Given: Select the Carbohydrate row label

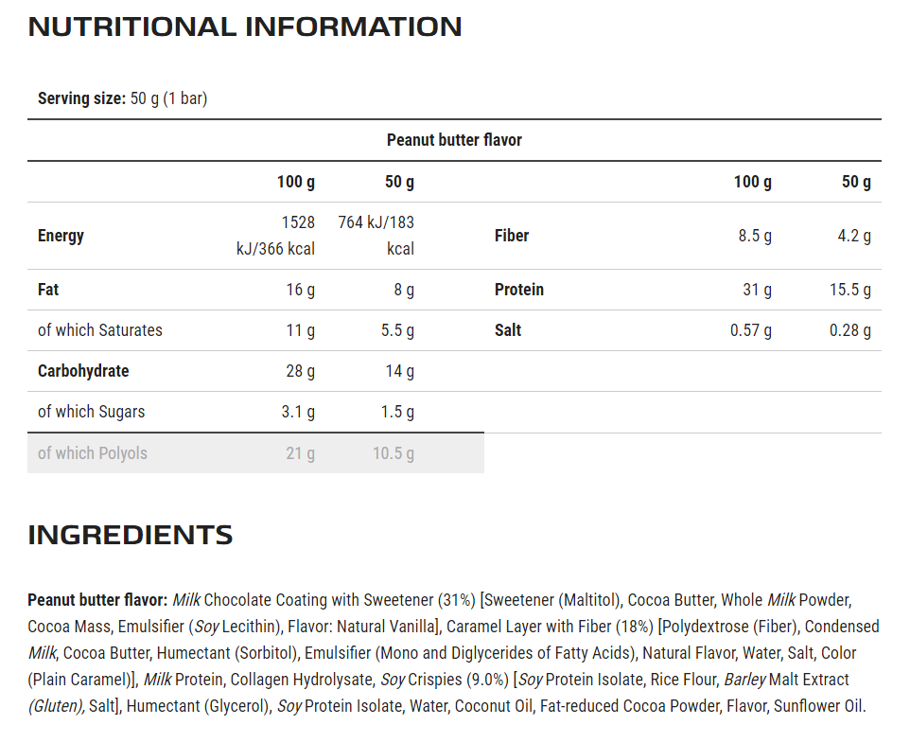Looking at the screenshot, I should [83, 371].
